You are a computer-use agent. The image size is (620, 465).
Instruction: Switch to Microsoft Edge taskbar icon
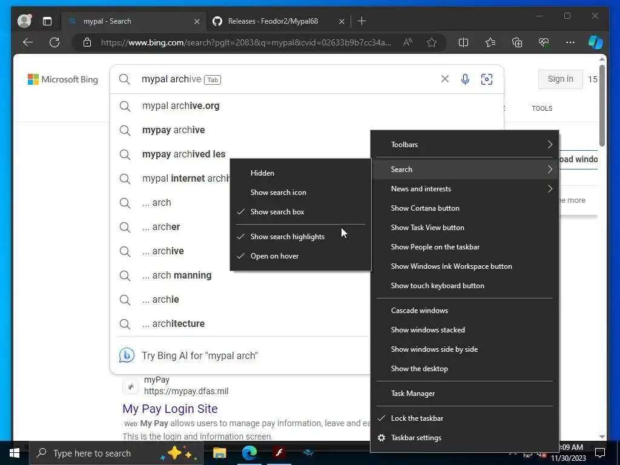click(x=249, y=453)
